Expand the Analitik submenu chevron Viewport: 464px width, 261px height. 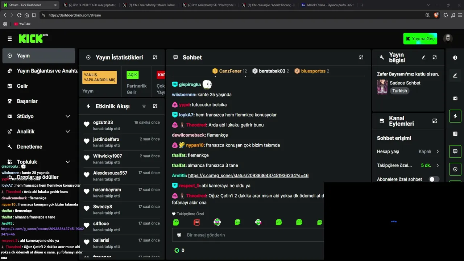click(68, 132)
